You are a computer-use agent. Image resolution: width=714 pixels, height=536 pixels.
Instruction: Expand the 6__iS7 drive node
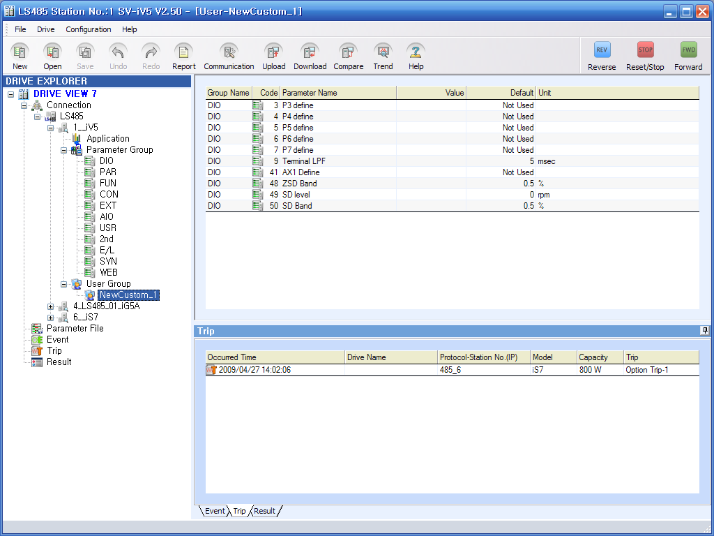(51, 318)
